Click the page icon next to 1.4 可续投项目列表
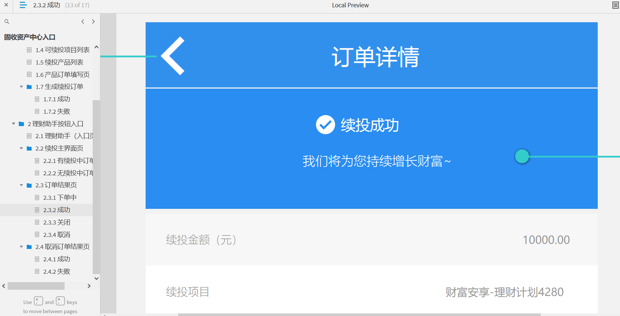620x316 pixels. pyautogui.click(x=29, y=50)
